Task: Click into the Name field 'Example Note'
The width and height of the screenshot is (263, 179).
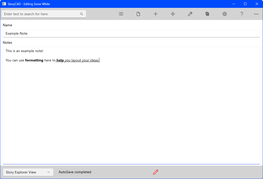Action: pos(131,33)
